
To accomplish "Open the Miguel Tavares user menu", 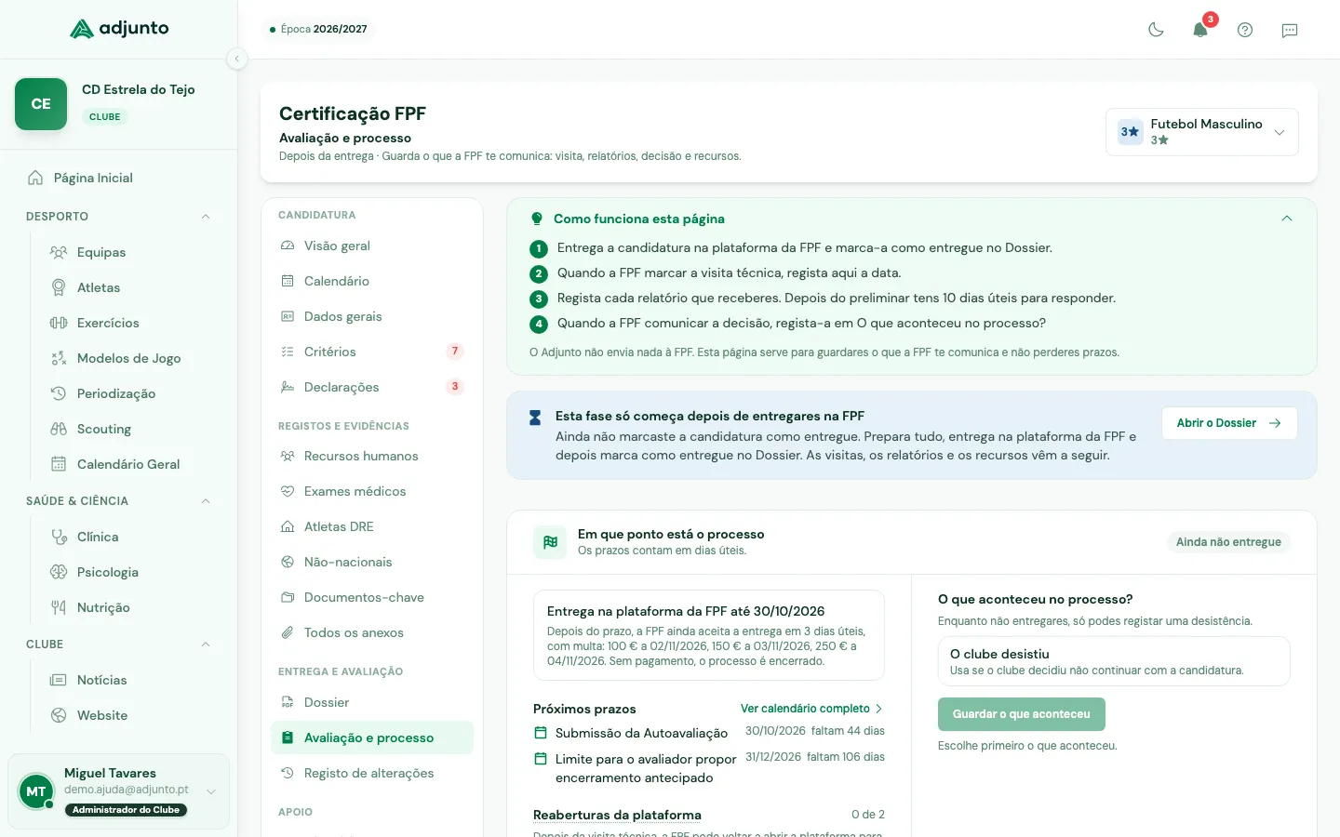I will (x=119, y=791).
